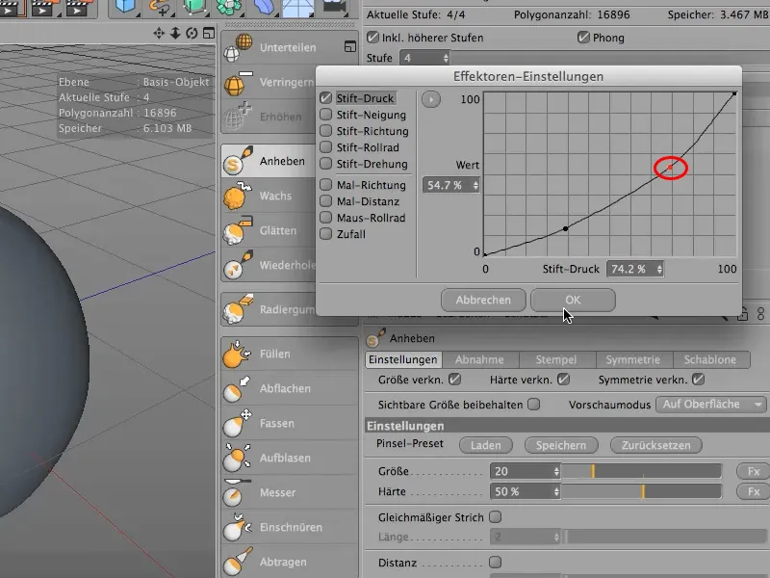The width and height of the screenshot is (770, 578).
Task: Switch to the Symmetrie tab
Action: tap(633, 359)
